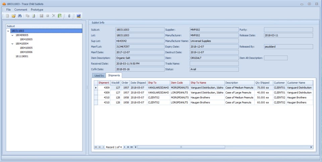Click grid scrollbar left arrow
This screenshot has width=322, height=162.
point(136,147)
